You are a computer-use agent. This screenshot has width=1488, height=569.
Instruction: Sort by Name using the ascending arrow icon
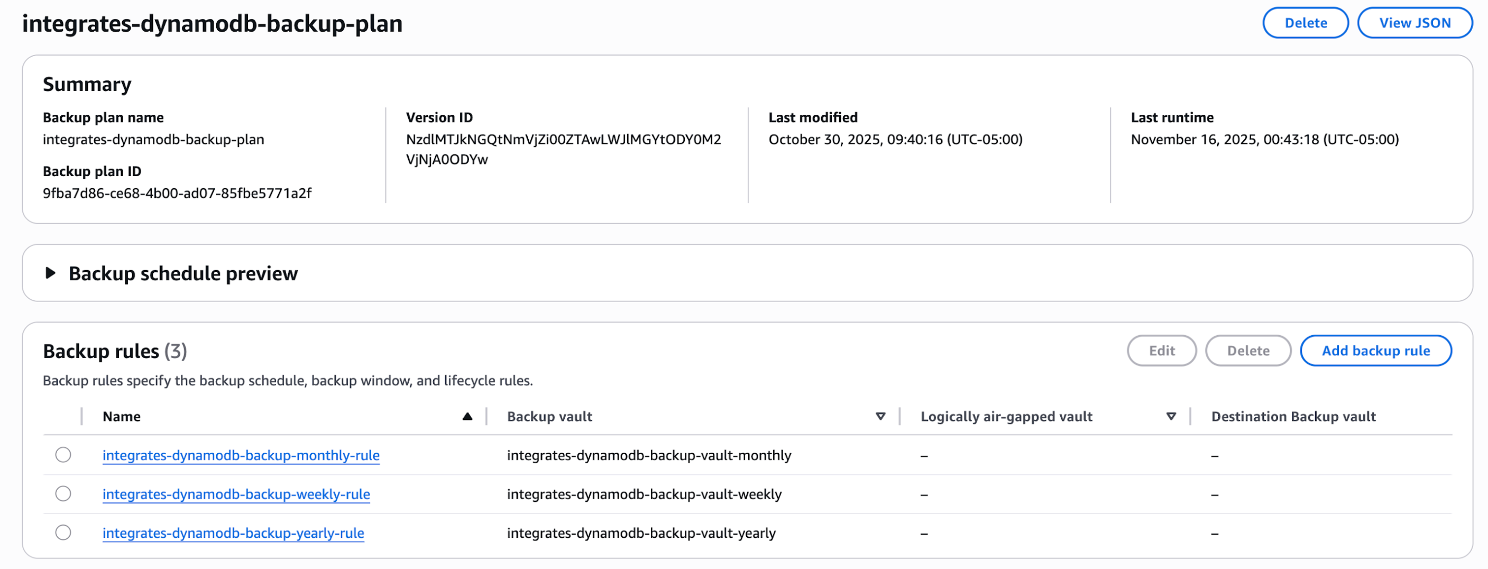[x=467, y=417]
